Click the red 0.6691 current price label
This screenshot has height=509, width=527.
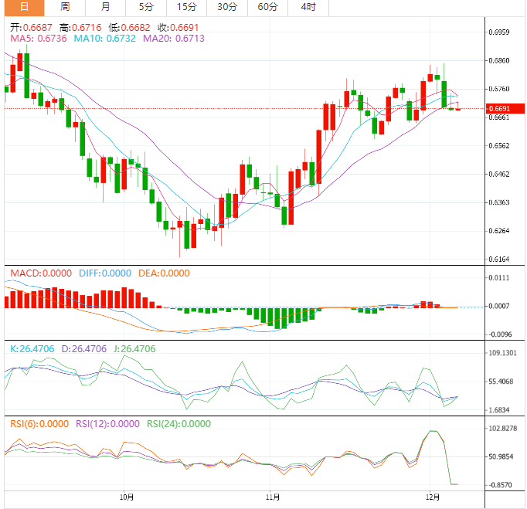[505, 108]
